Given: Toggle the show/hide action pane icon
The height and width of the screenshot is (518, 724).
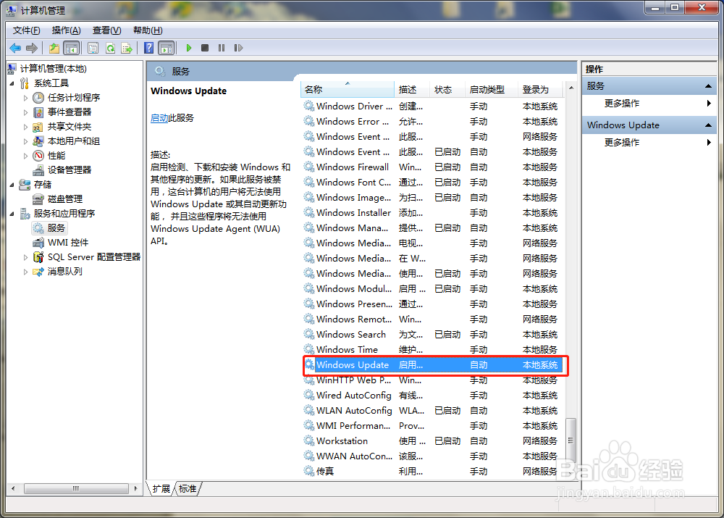Looking at the screenshot, I should point(167,48).
